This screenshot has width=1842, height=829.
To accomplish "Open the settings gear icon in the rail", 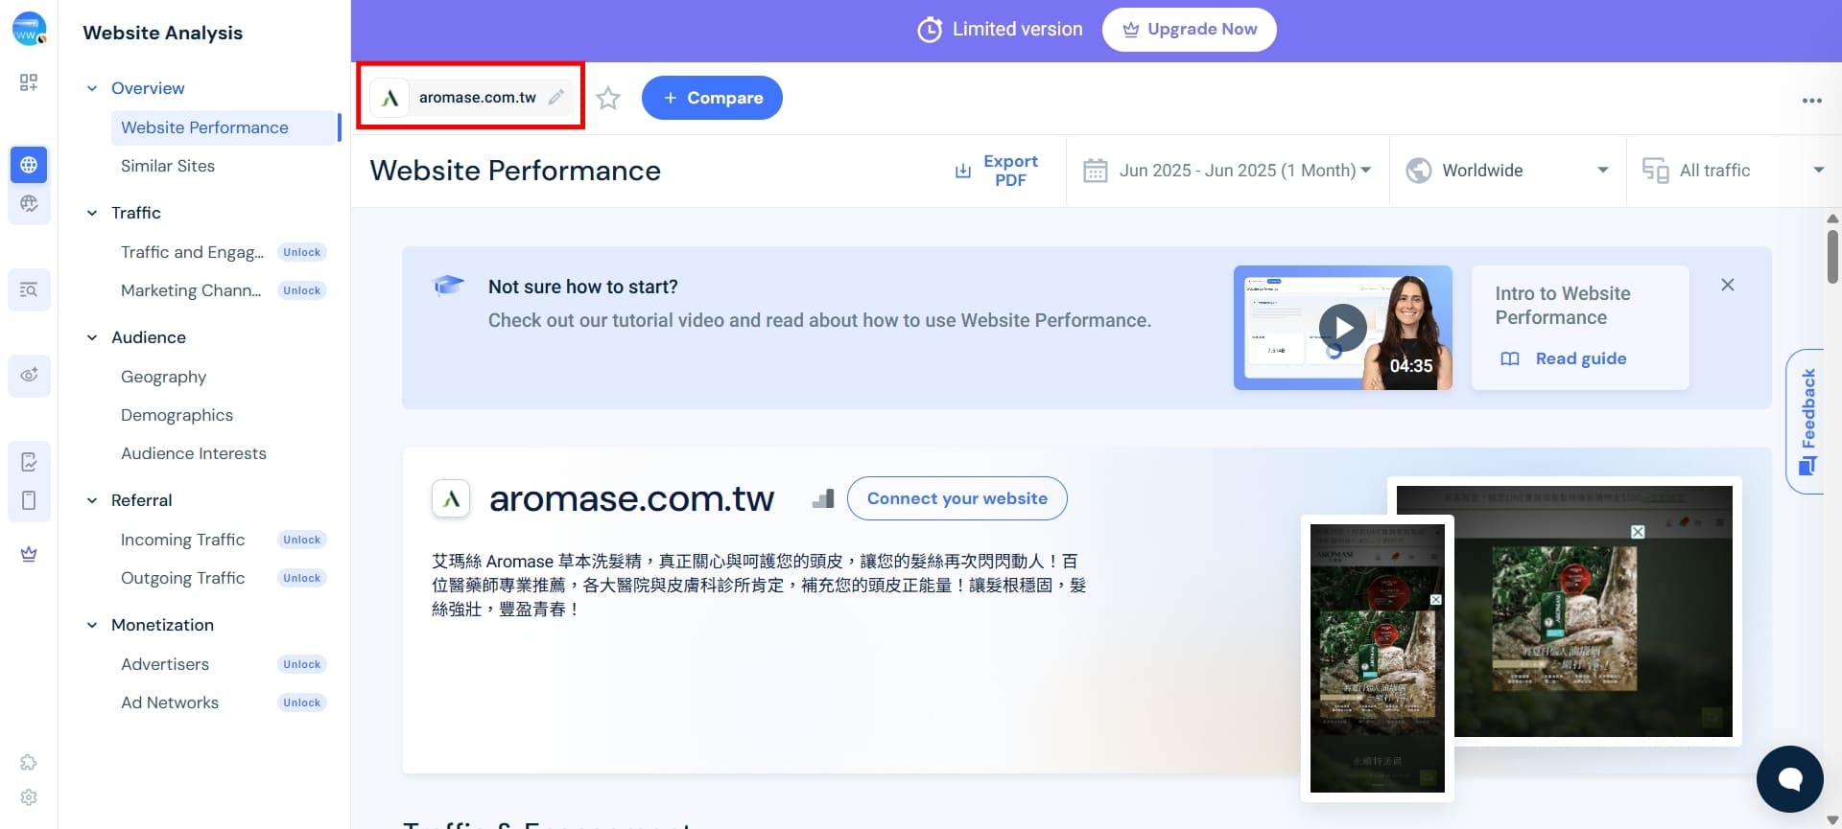I will 29,797.
